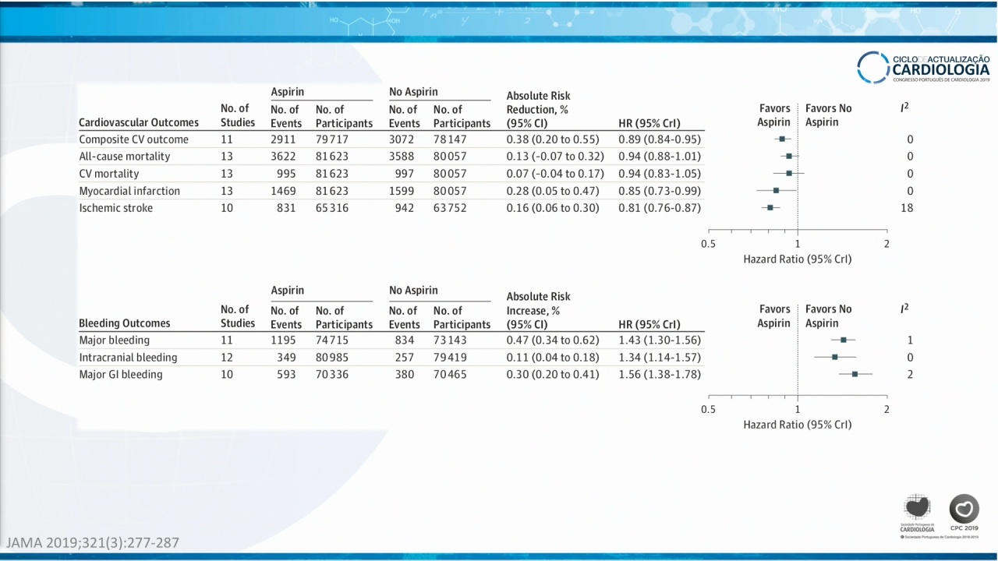Image resolution: width=998 pixels, height=561 pixels.
Task: Click the forest plot marker for Major bleeding
Action: click(844, 340)
